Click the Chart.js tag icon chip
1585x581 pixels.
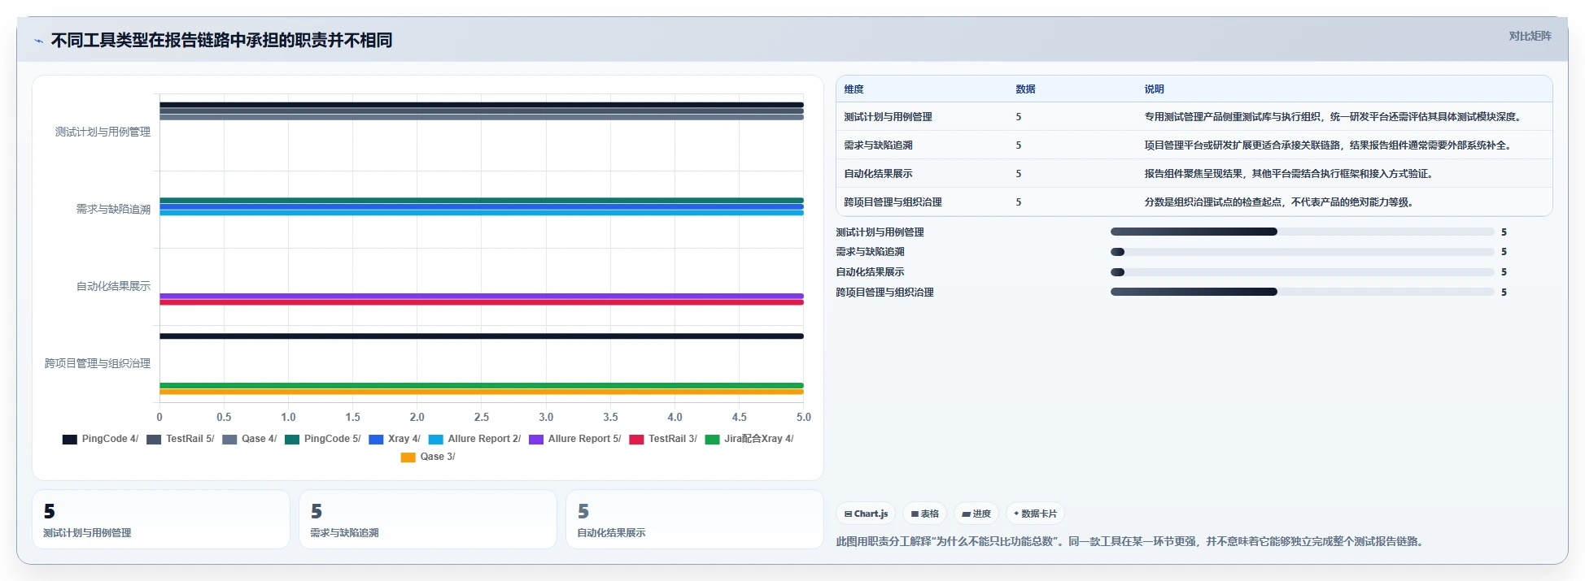pyautogui.click(x=866, y=514)
